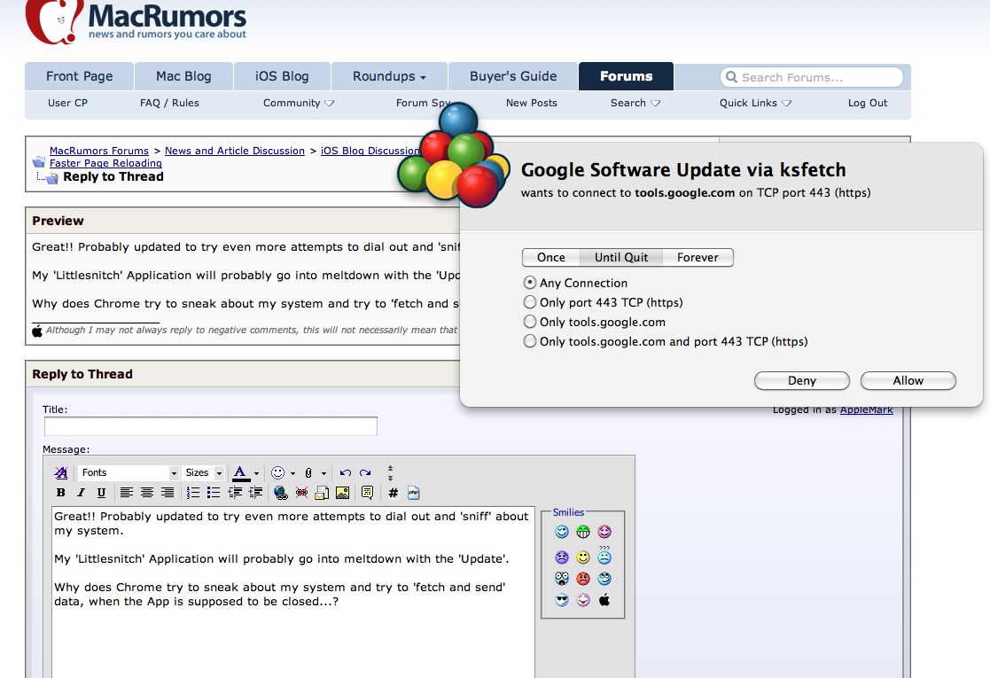This screenshot has height=678, width=990.
Task: Open the Buyer's Guide tab
Action: 512,76
